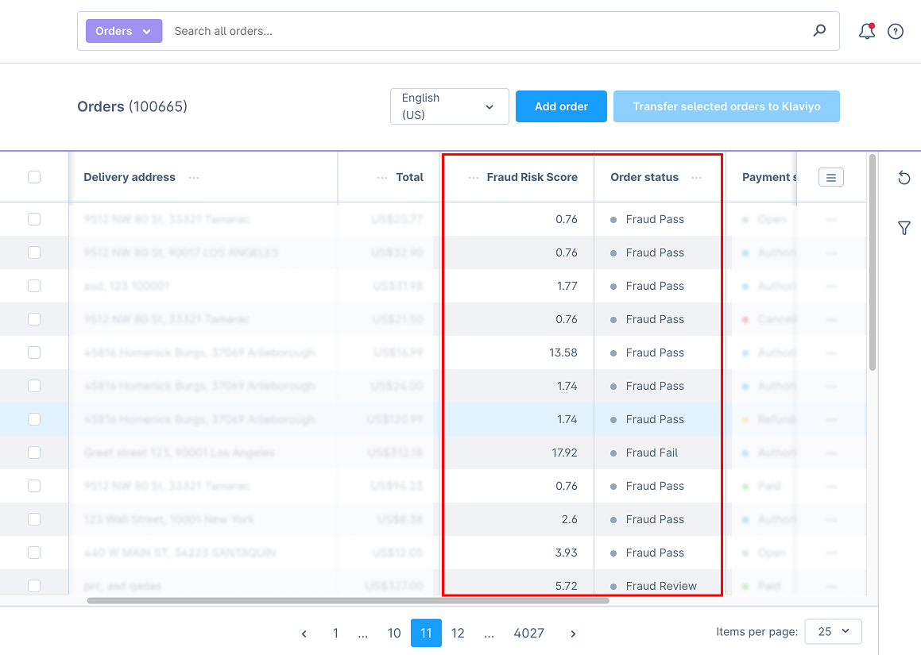The image size is (921, 655).
Task: Click the search magnifier icon
Action: coord(819,31)
